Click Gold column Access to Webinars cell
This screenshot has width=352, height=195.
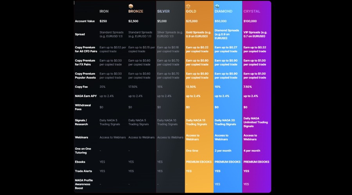[x=192, y=137]
